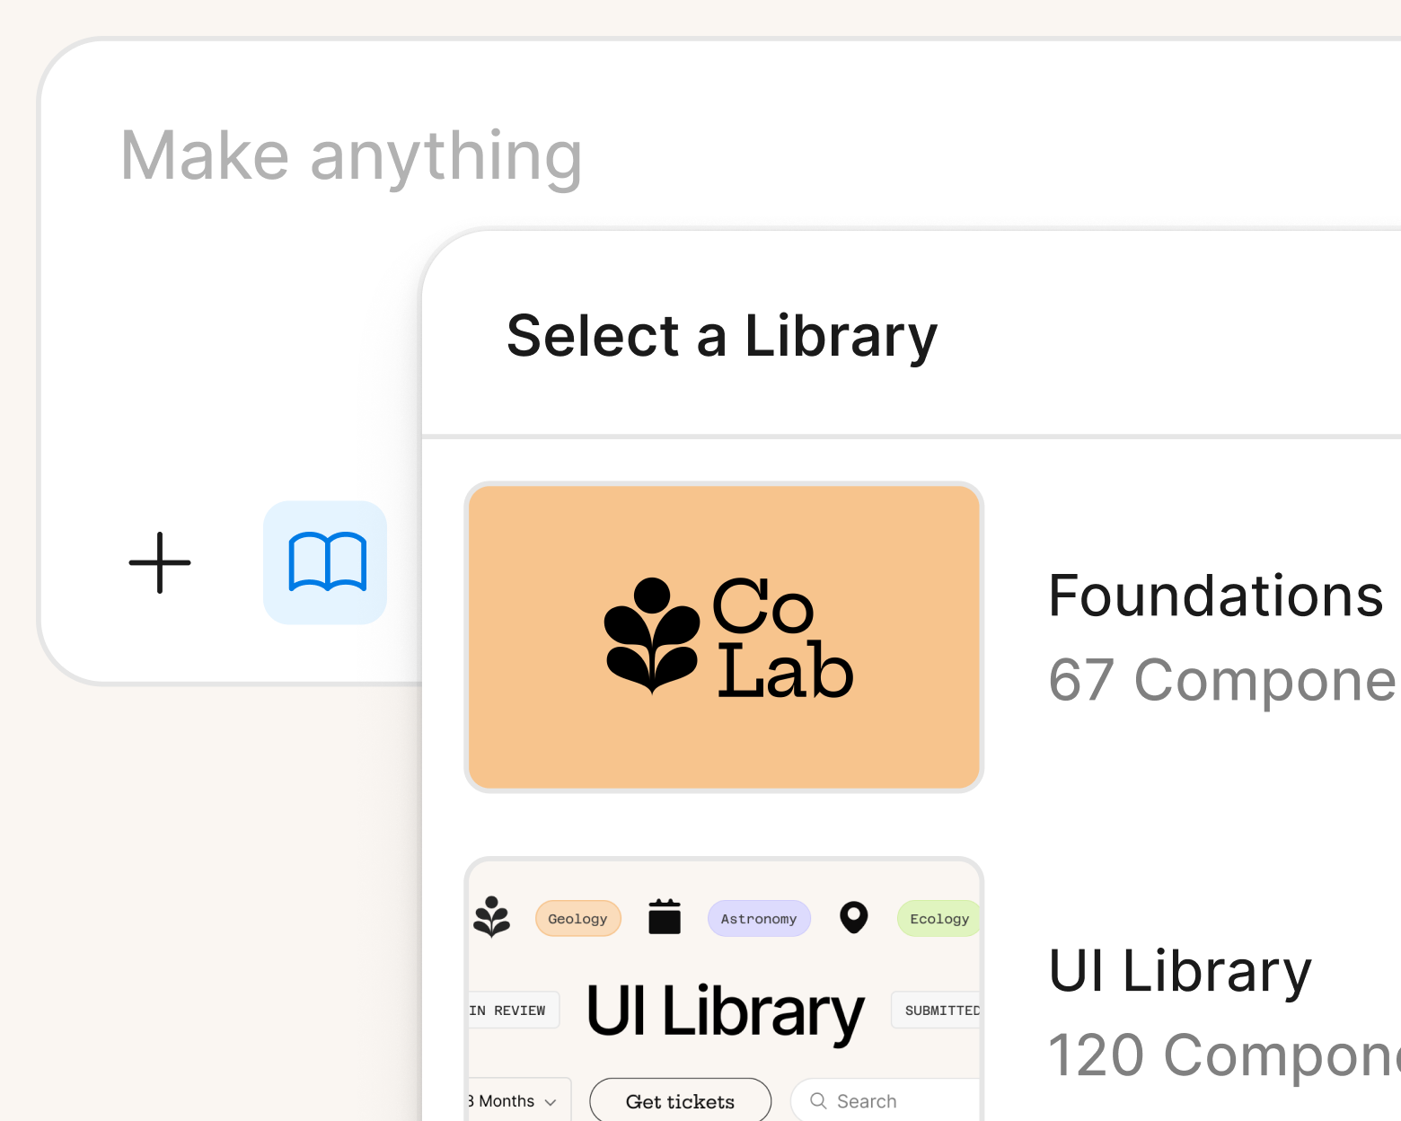Click the search magnifier icon
The width and height of the screenshot is (1401, 1121).
pos(817,1100)
